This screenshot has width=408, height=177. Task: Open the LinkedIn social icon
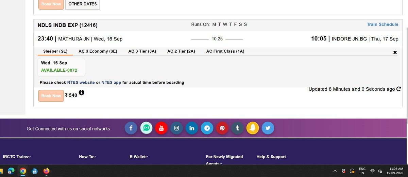[192, 128]
